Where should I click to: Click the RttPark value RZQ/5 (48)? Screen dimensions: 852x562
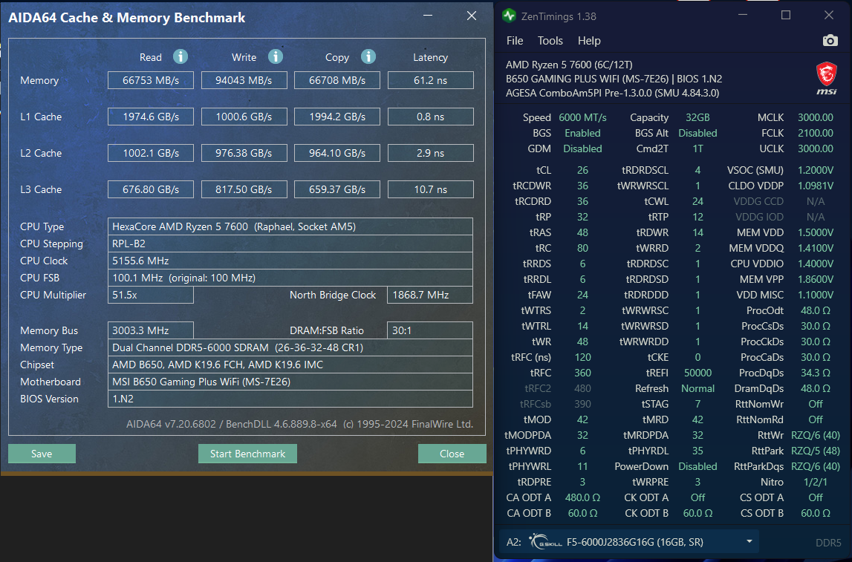(815, 451)
